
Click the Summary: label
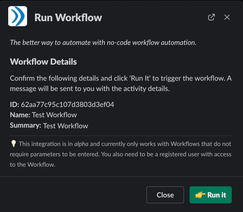[26, 125]
